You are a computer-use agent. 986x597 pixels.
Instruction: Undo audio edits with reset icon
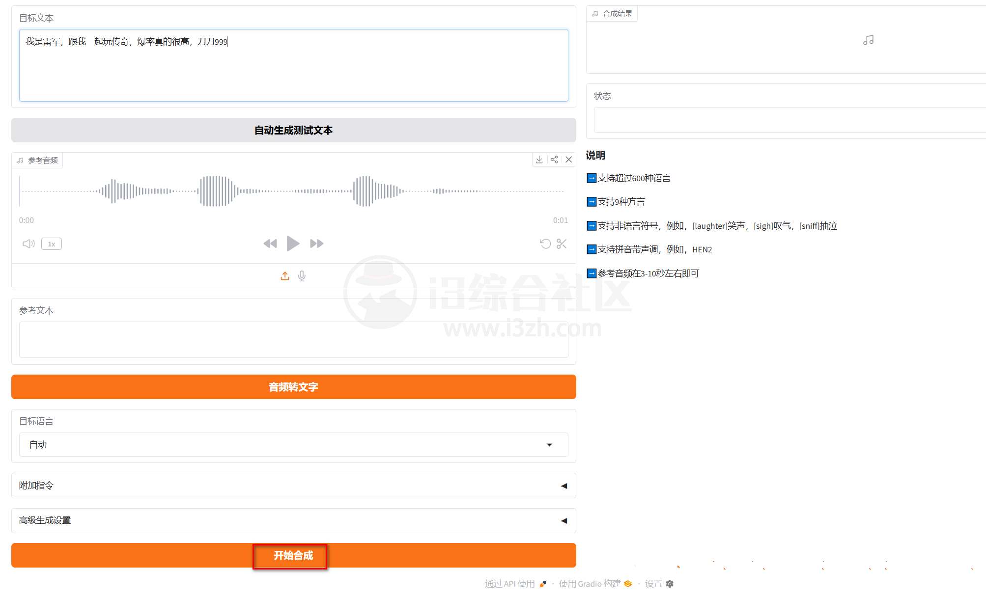coord(545,244)
